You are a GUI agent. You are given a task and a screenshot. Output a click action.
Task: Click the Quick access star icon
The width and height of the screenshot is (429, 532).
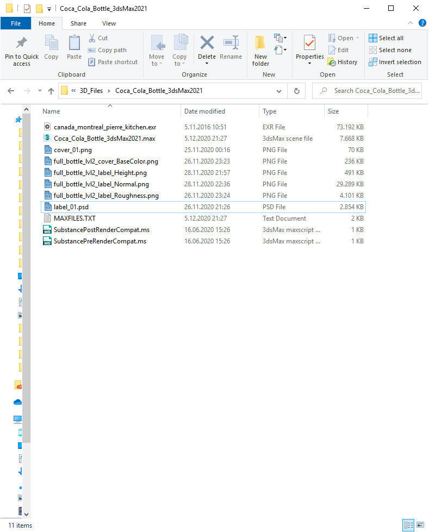18,120
